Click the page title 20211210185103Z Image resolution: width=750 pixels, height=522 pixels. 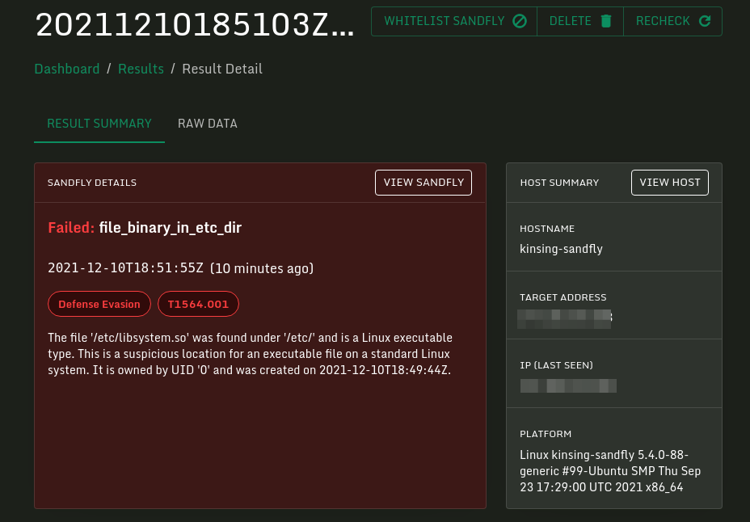click(x=195, y=24)
